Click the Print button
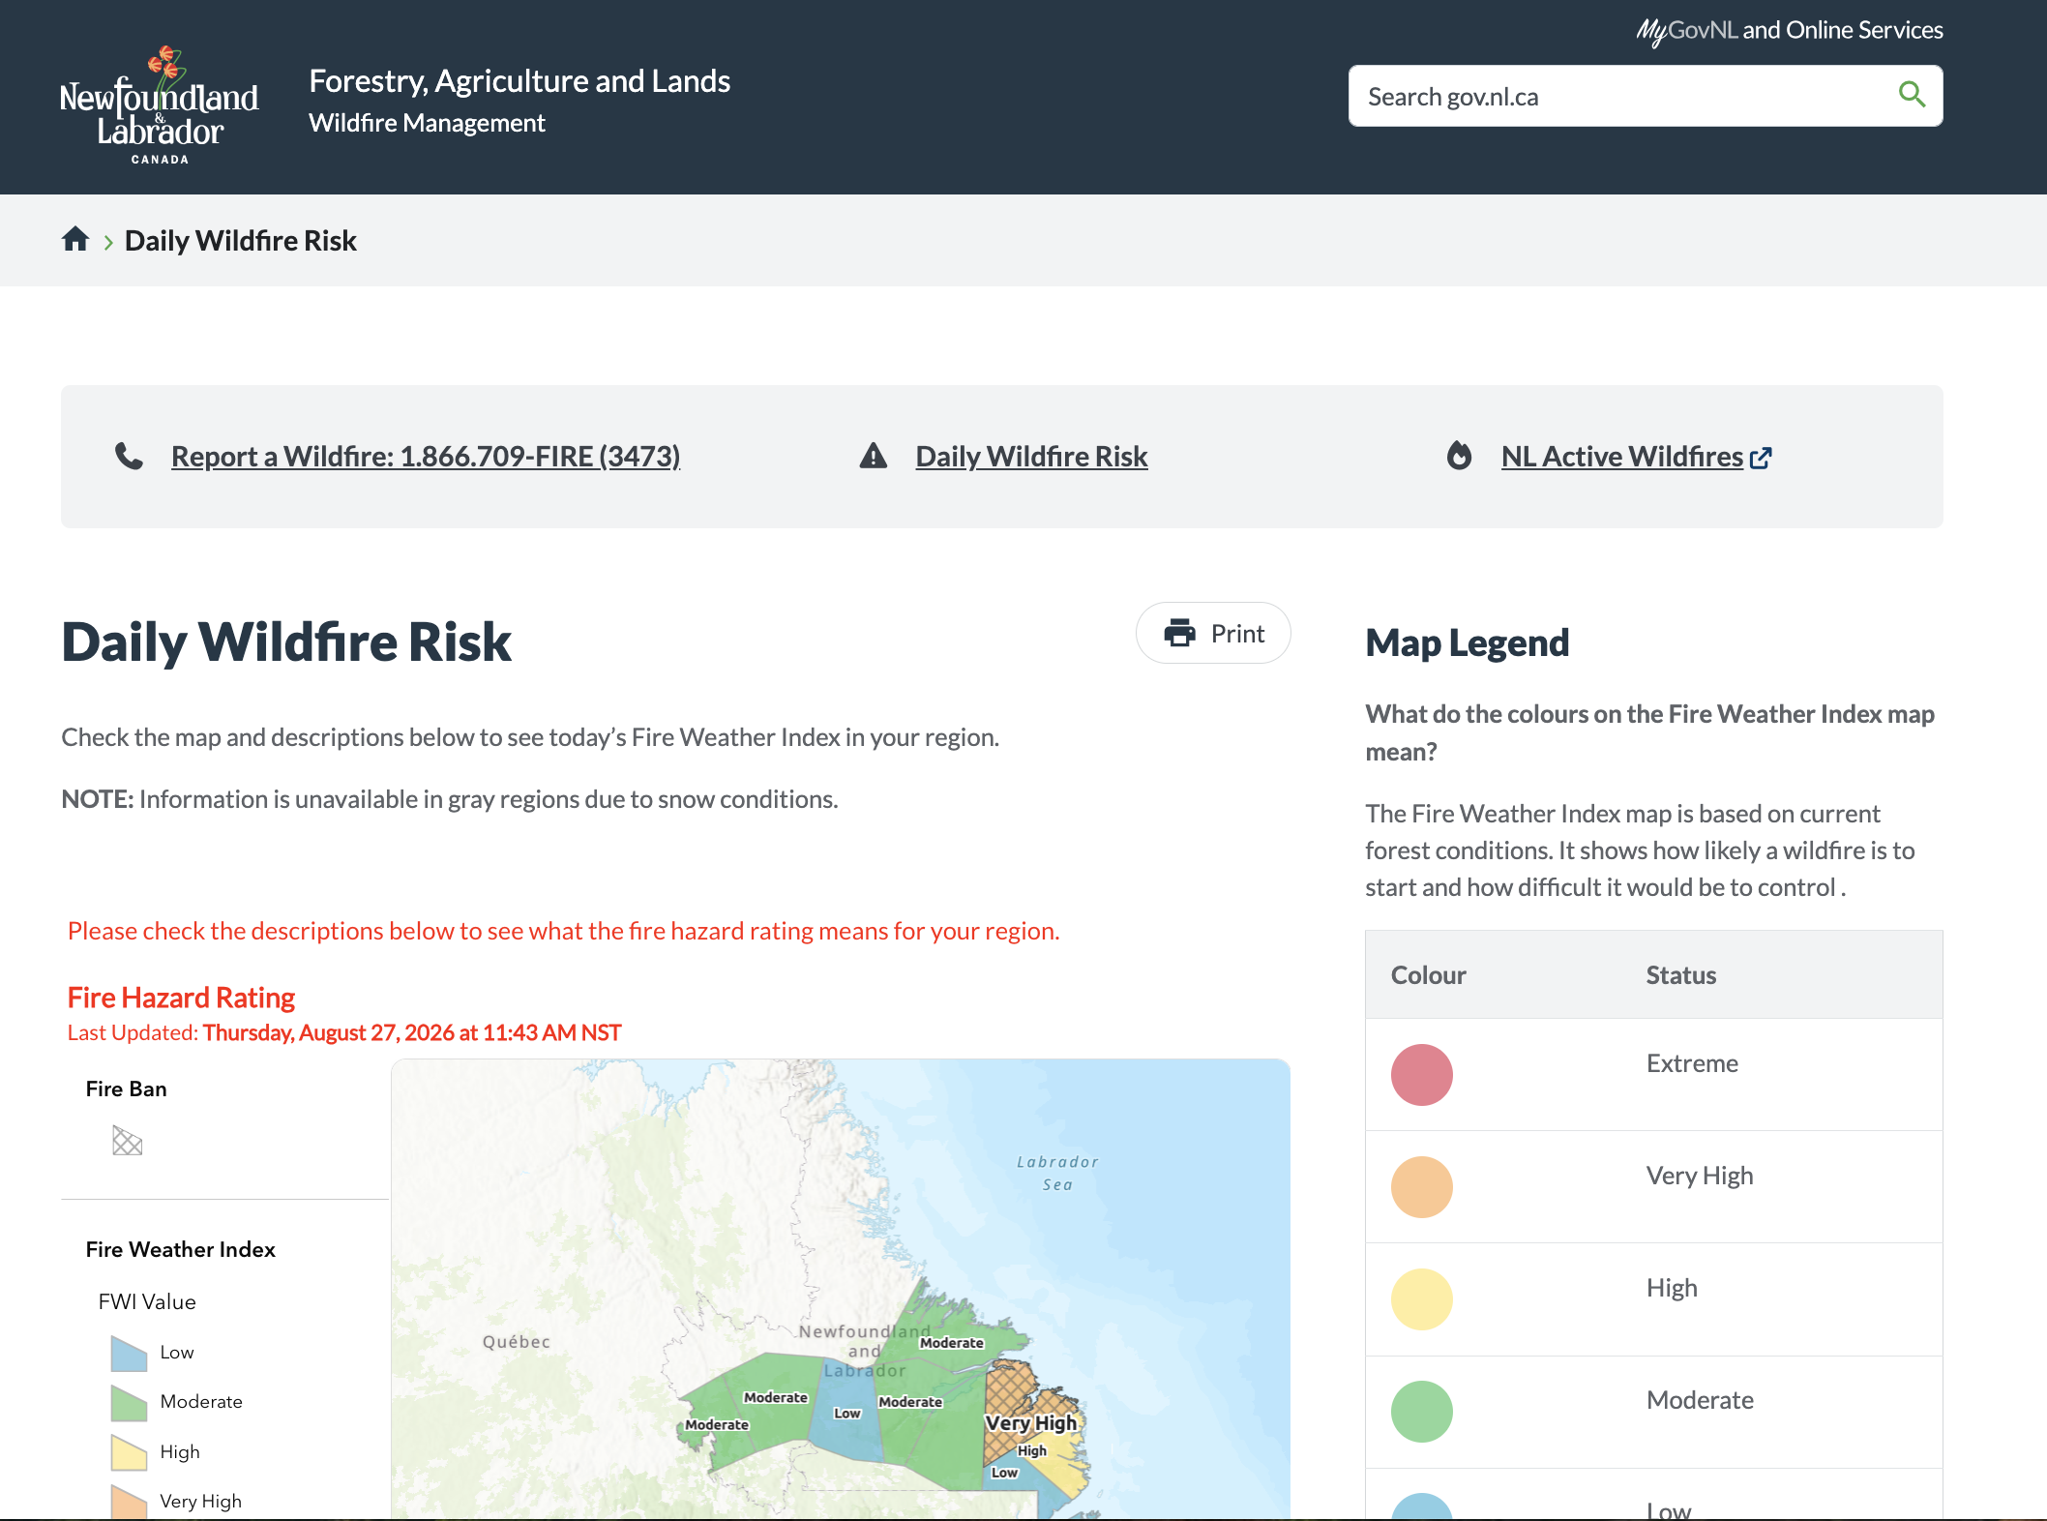 [1213, 633]
